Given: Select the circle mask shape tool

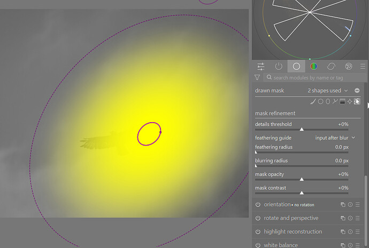Looking at the screenshot, I should (x=320, y=101).
